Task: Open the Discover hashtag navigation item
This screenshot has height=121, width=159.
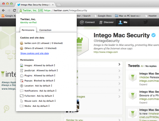Action: (106, 22)
